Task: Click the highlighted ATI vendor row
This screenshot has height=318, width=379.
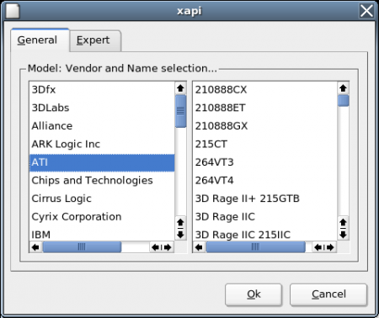Action: 102,162
